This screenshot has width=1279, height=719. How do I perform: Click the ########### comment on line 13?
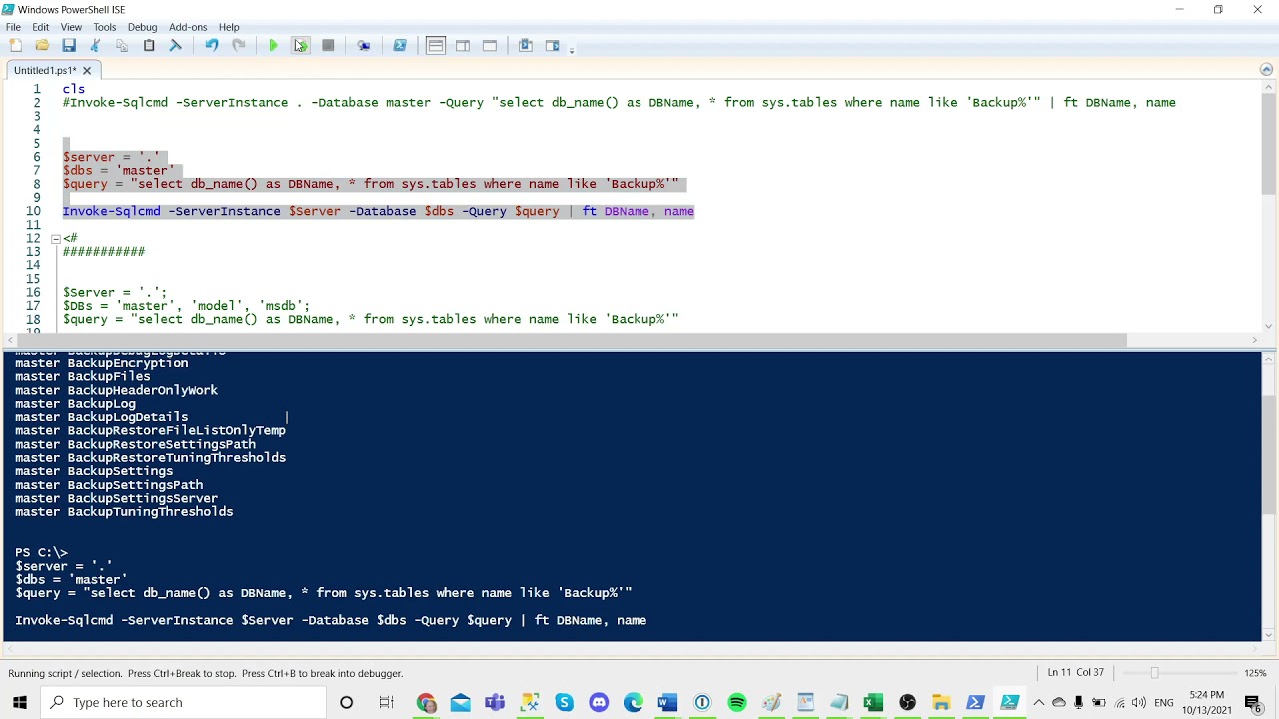pyautogui.click(x=104, y=252)
